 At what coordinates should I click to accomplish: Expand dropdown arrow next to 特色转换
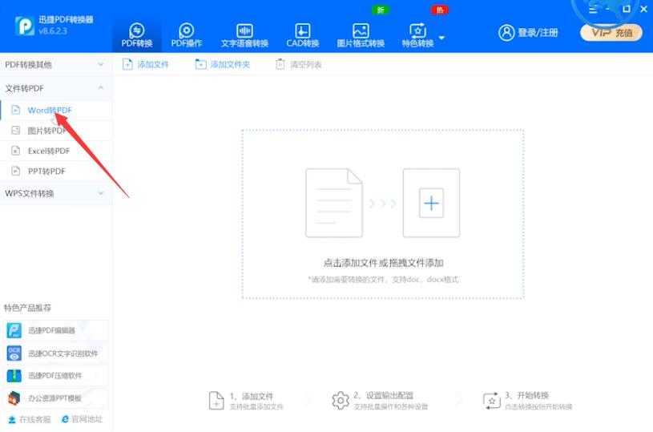point(441,38)
